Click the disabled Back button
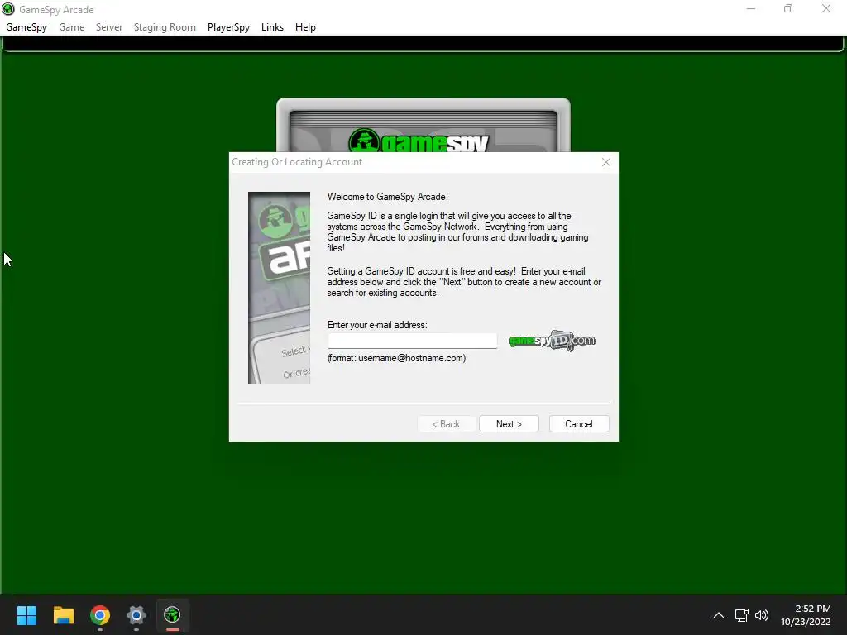Image resolution: width=847 pixels, height=635 pixels. [446, 424]
